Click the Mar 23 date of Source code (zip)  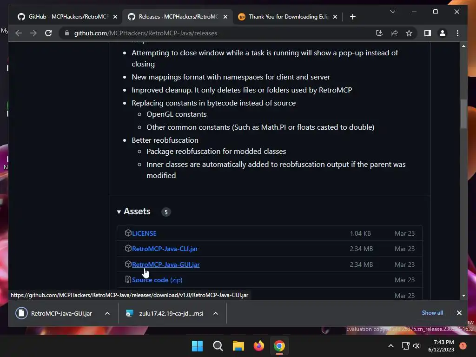404,280
